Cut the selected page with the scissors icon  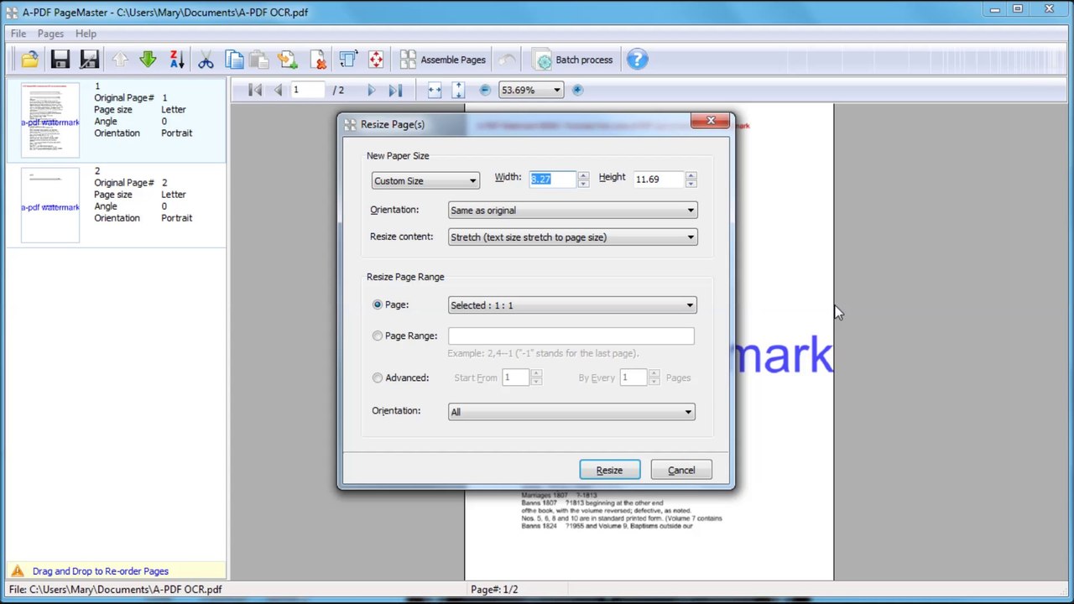(x=206, y=60)
